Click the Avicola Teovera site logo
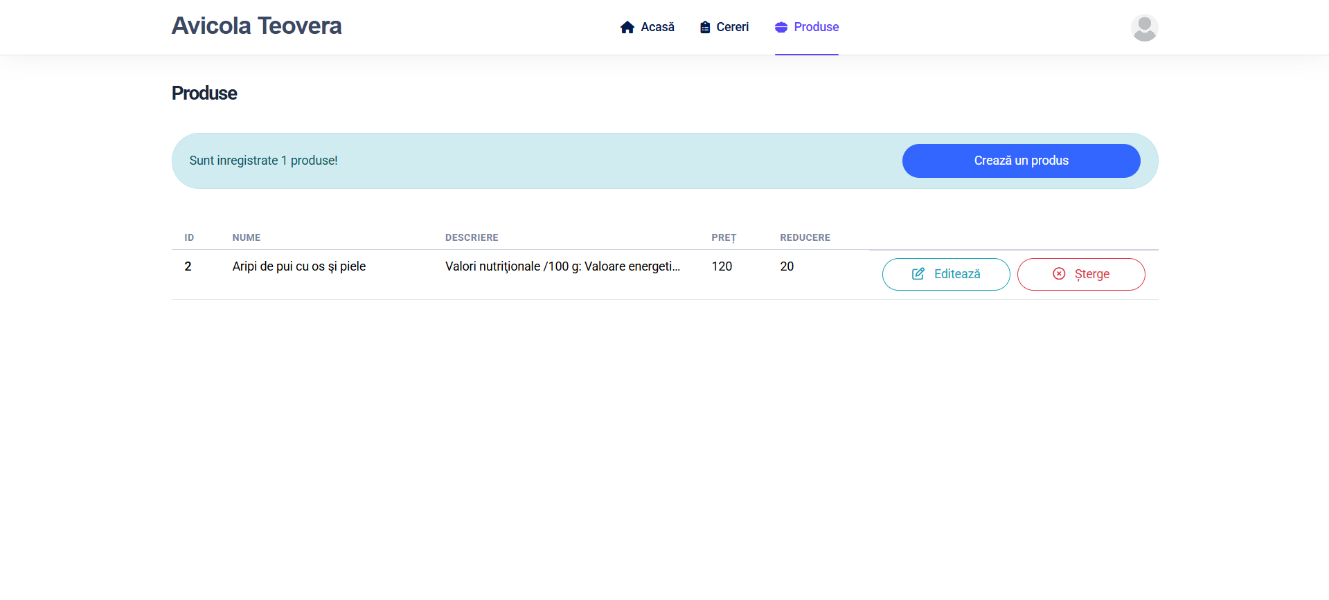1329x600 pixels. click(x=256, y=26)
